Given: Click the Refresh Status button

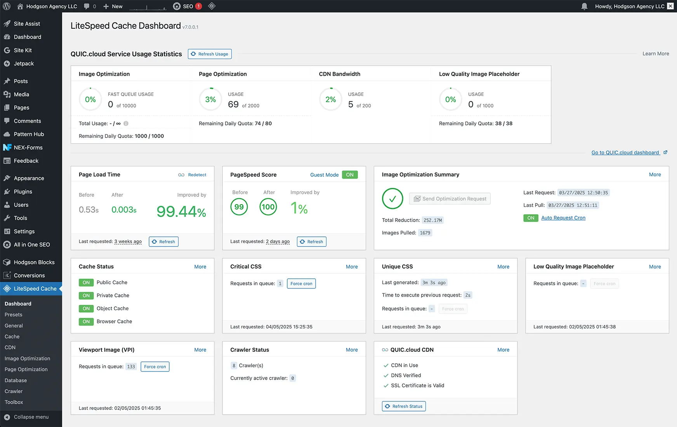Looking at the screenshot, I should coord(404,406).
